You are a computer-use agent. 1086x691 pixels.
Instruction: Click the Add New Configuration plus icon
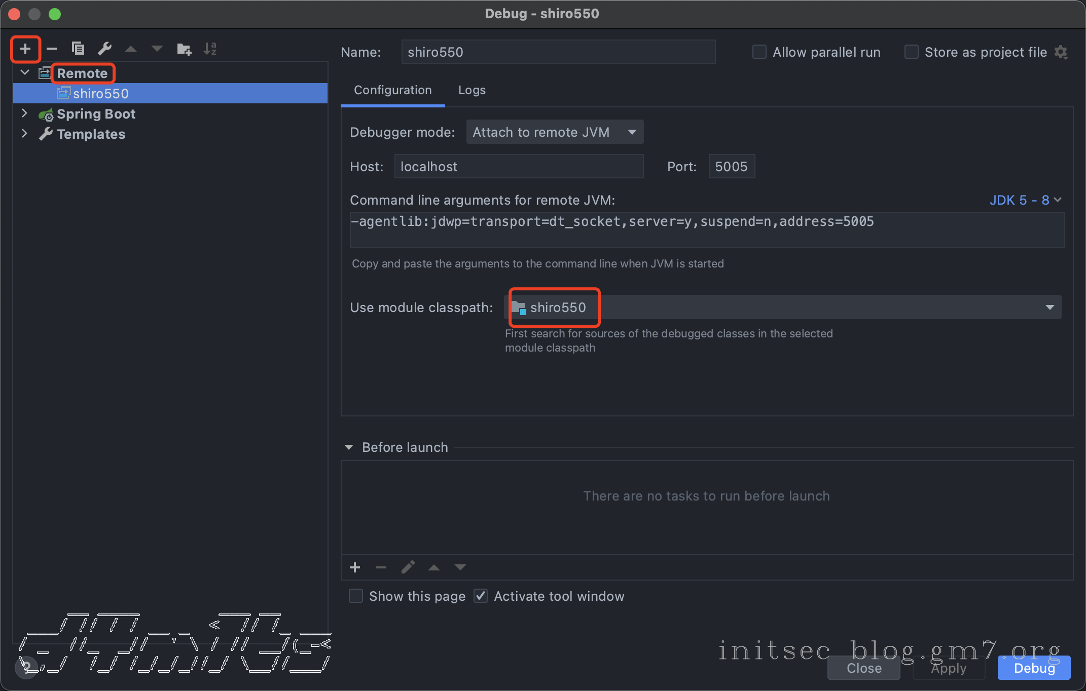(x=25, y=49)
